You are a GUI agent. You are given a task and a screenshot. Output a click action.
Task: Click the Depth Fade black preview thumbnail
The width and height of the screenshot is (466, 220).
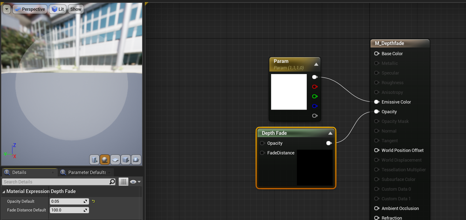click(x=315, y=168)
